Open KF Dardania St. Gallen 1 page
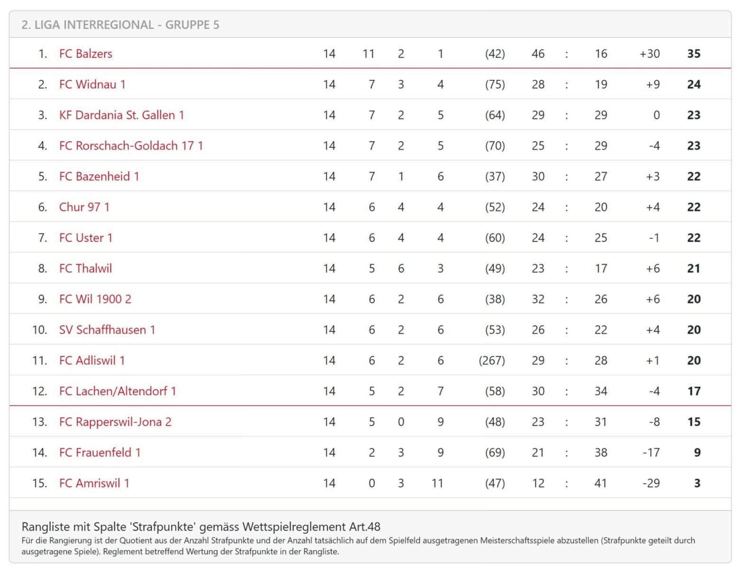 (121, 115)
